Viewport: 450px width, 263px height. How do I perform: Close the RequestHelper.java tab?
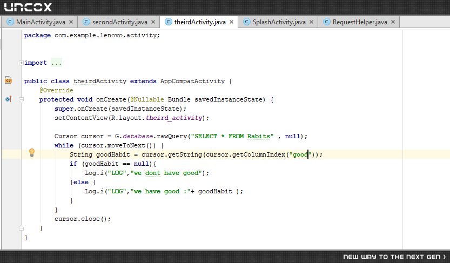coord(393,22)
